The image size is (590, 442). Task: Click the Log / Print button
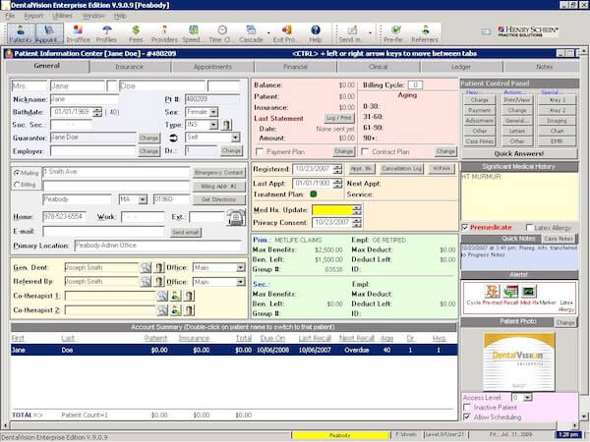click(339, 118)
